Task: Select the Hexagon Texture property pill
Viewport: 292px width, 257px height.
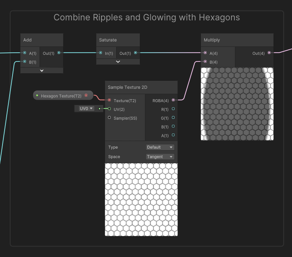Action: [61, 96]
